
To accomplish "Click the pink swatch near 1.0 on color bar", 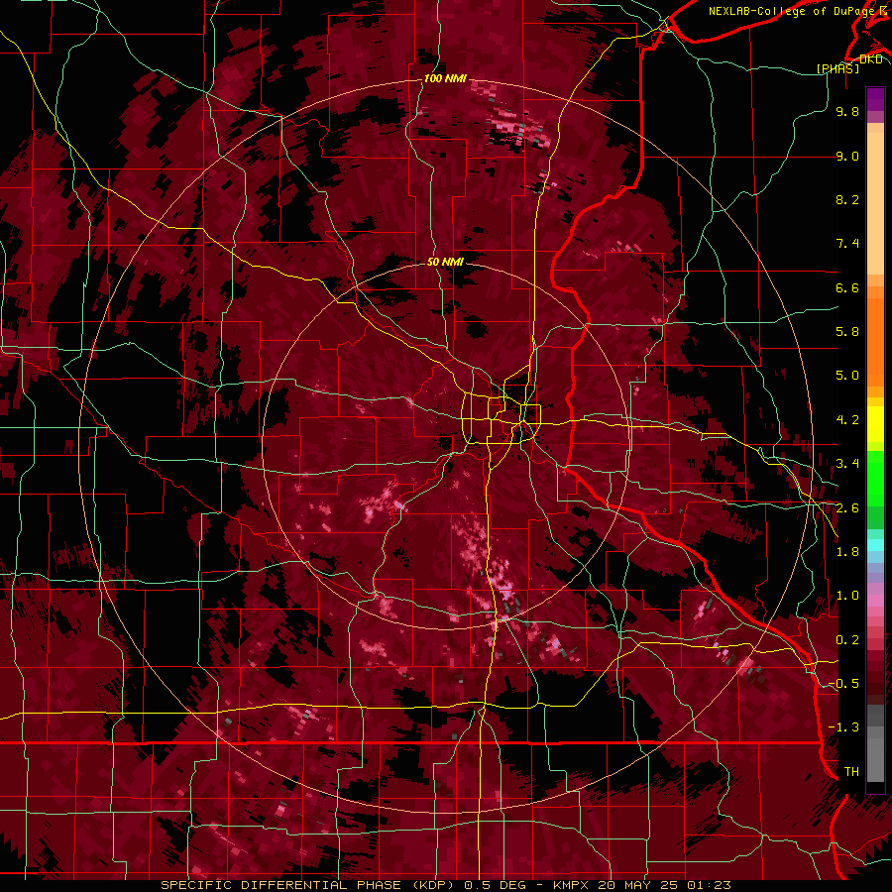I will pos(875,601).
